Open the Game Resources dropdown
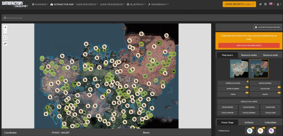The height and width of the screenshot is (136, 283). (87, 4)
